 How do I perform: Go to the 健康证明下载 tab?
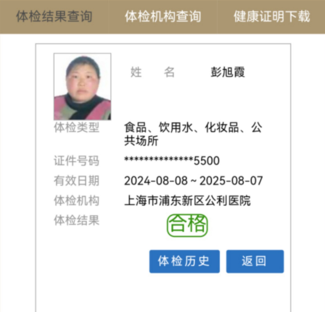click(271, 17)
